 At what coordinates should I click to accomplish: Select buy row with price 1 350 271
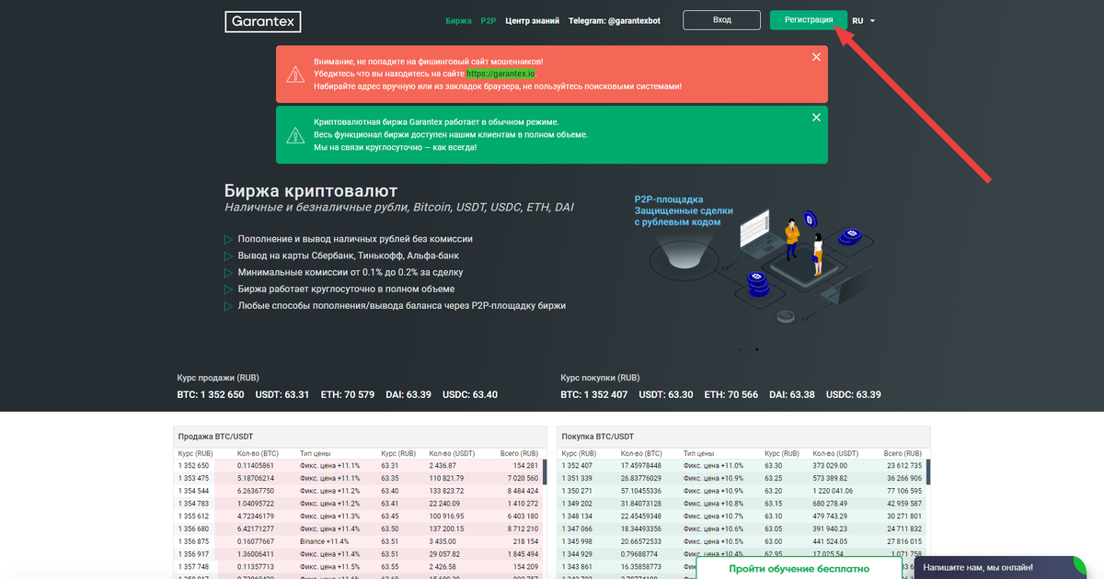click(742, 491)
